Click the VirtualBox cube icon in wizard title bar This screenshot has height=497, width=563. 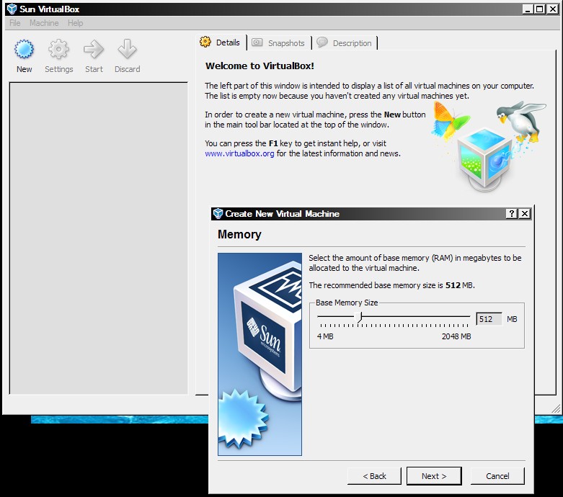(x=218, y=213)
